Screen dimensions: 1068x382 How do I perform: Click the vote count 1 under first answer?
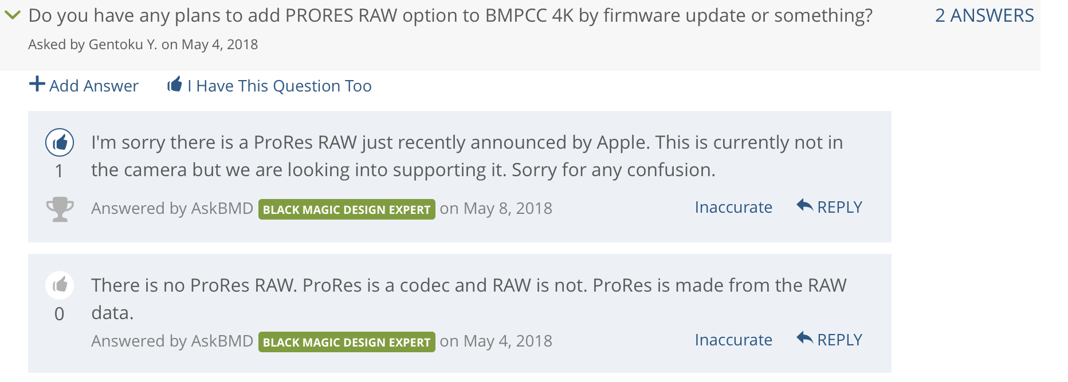click(59, 171)
